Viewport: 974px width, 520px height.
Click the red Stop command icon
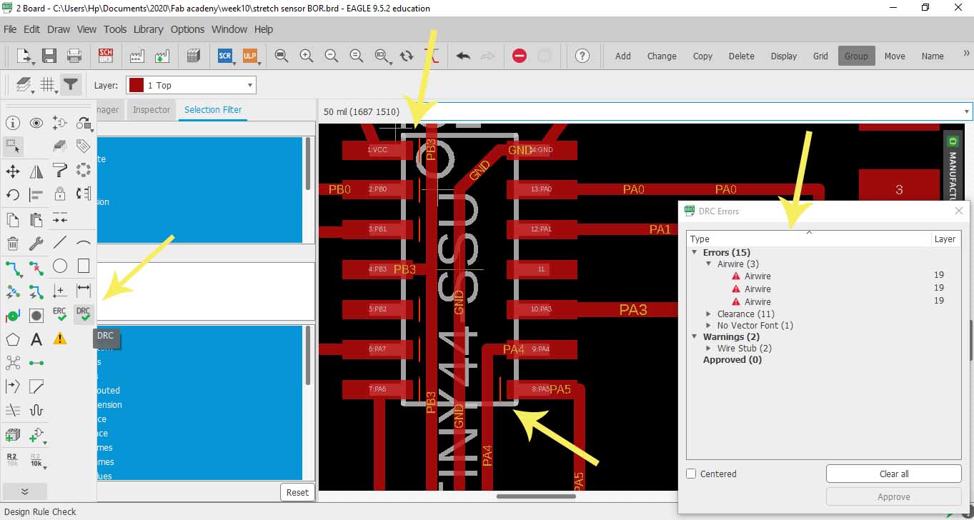coord(520,56)
